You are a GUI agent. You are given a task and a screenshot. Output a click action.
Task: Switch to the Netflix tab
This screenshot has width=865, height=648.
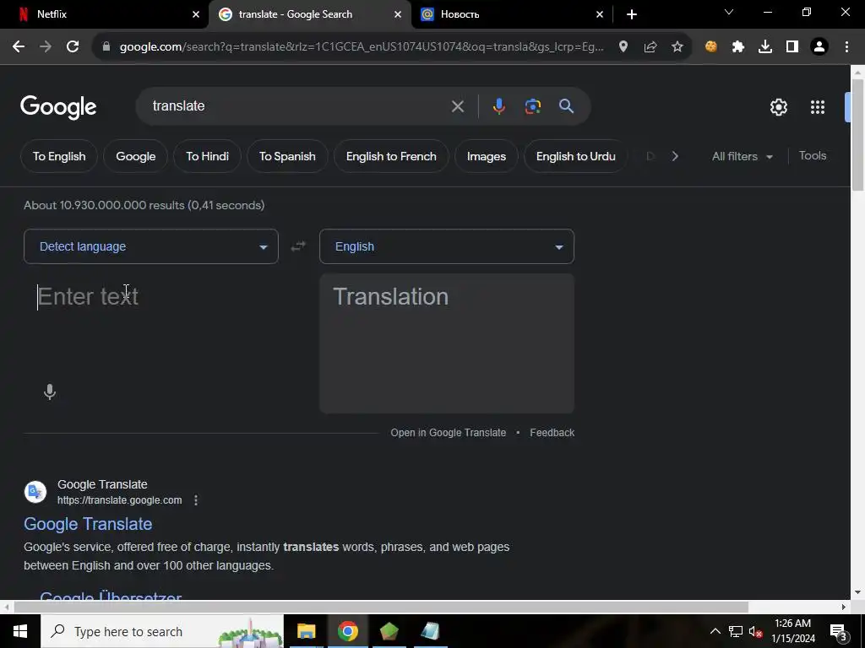[x=105, y=14]
